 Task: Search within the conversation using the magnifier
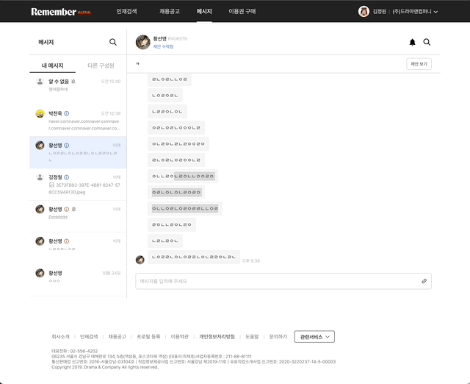click(427, 43)
